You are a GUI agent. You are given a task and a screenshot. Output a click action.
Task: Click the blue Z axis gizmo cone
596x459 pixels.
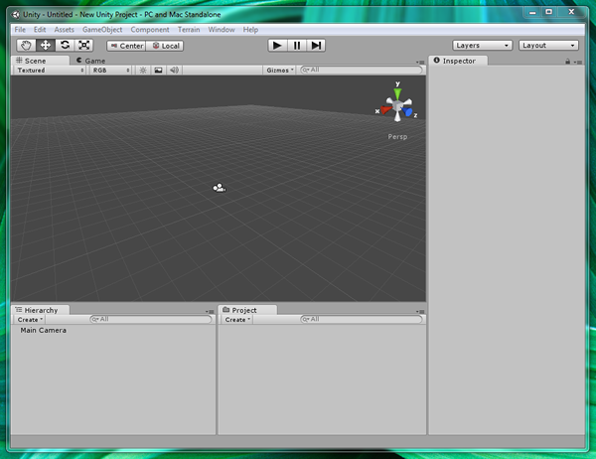coord(407,112)
